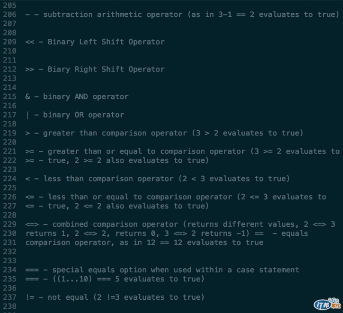This screenshot has height=313, width=343.
Task: Click the '<' symbol starting line 224
Action: 27,179
